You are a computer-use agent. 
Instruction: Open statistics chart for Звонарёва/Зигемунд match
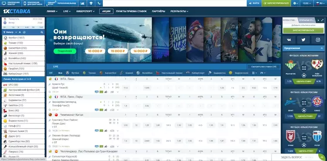(106, 110)
